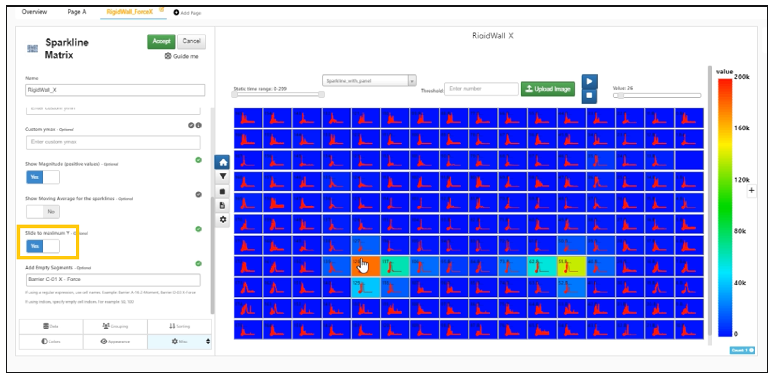The width and height of the screenshot is (777, 378).
Task: Click the info icon beside Custom ymax
Action: 198,125
